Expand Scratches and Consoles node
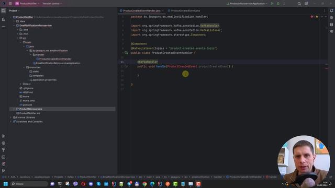 [x=10, y=122]
